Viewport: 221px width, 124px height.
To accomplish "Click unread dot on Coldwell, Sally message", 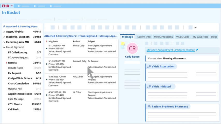I will [x=47, y=64].
